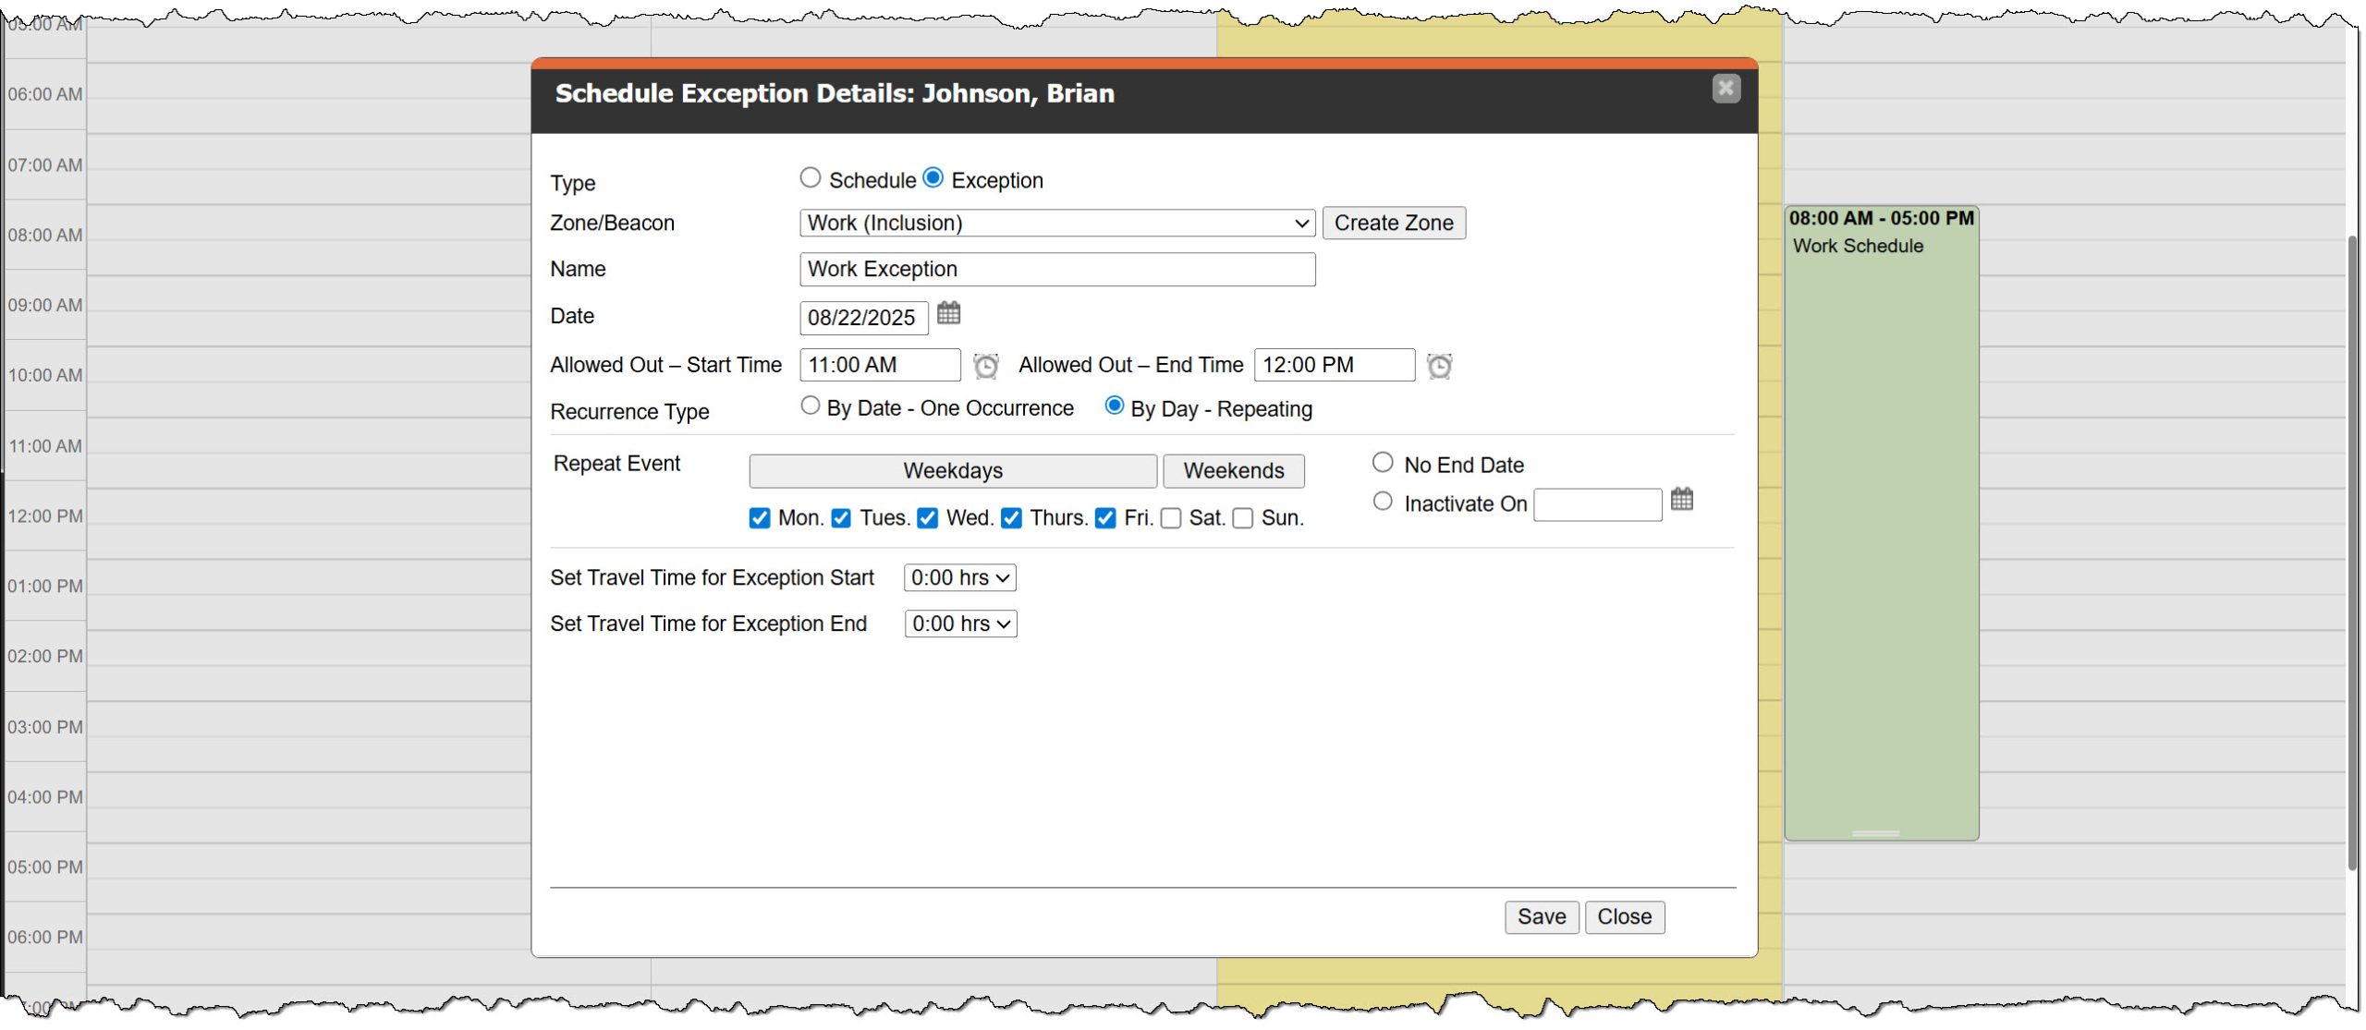
Task: Click the Weekends button
Action: coord(1233,471)
